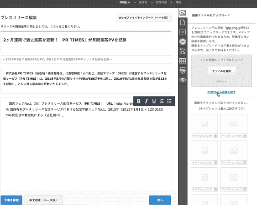Viewport: 257px width, 205px height.
Task: Click caption input under top-left image
Action: [x=202, y=136]
